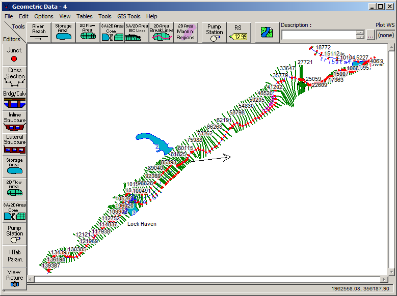
Task: Click cross section label 121969
Action: point(89,241)
